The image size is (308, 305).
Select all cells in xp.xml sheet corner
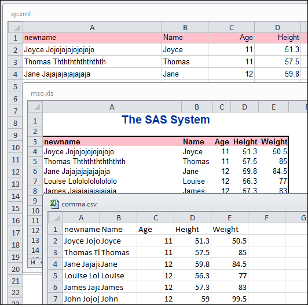pos(16,27)
